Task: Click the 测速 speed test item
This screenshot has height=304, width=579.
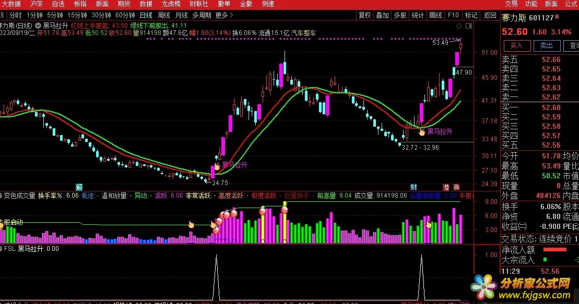Action: click(268, 4)
